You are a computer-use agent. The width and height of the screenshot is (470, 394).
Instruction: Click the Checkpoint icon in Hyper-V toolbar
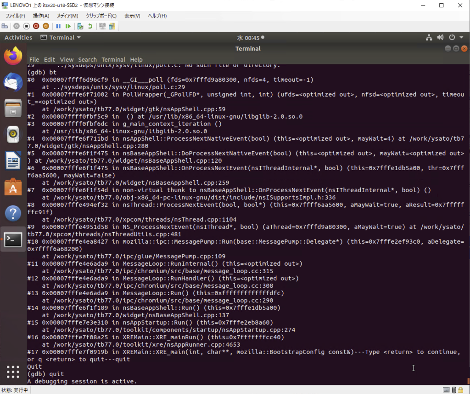[80, 26]
